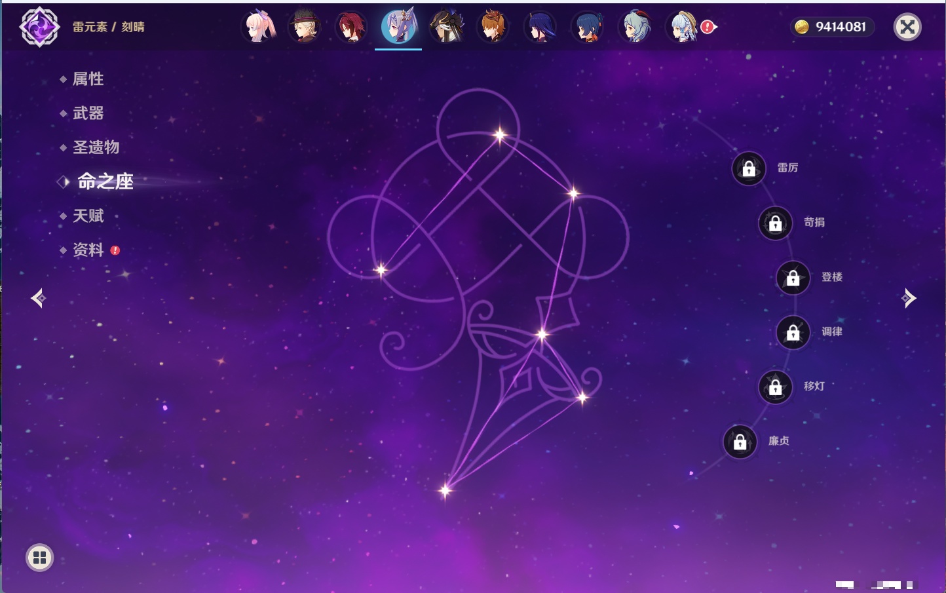Switch to Lyney's top-hat avatar

(x=305, y=28)
